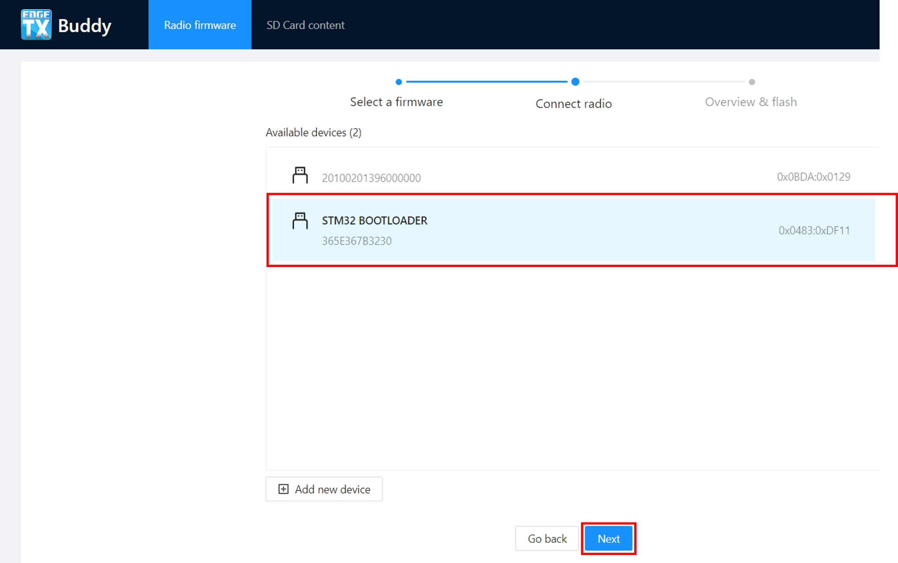Click the Overview & flash step label
Screen dimensions: 898x563
click(x=751, y=102)
